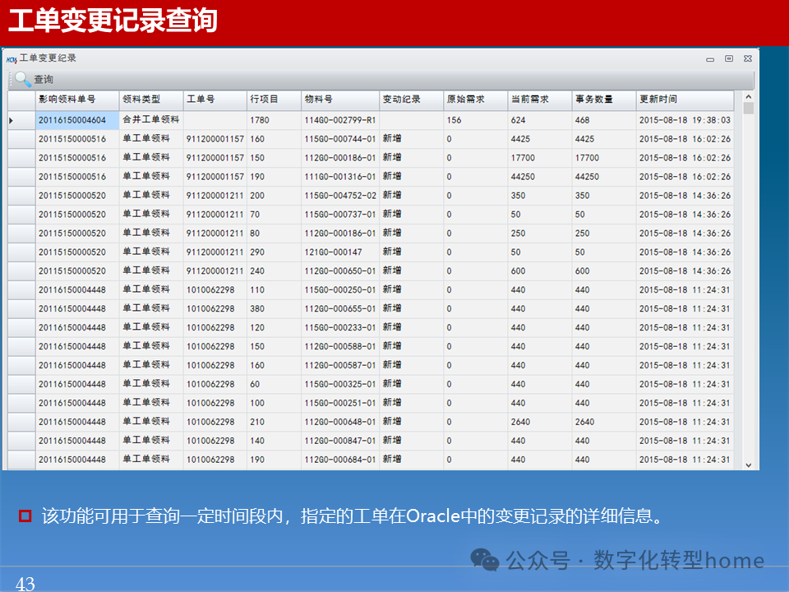789x592 pixels.
Task: Click material number 112G0-000684-01
Action: click(339, 460)
